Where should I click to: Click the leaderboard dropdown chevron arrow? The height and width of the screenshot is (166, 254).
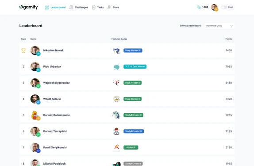pyautogui.click(x=231, y=26)
